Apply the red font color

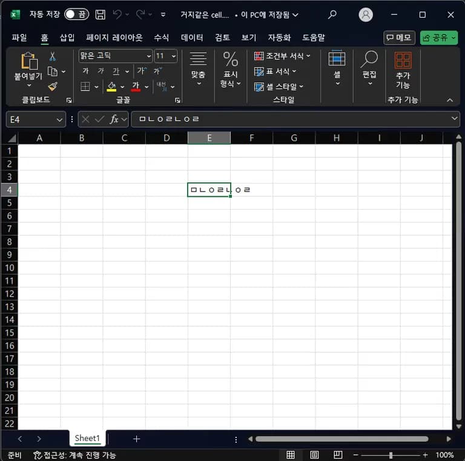coord(136,87)
